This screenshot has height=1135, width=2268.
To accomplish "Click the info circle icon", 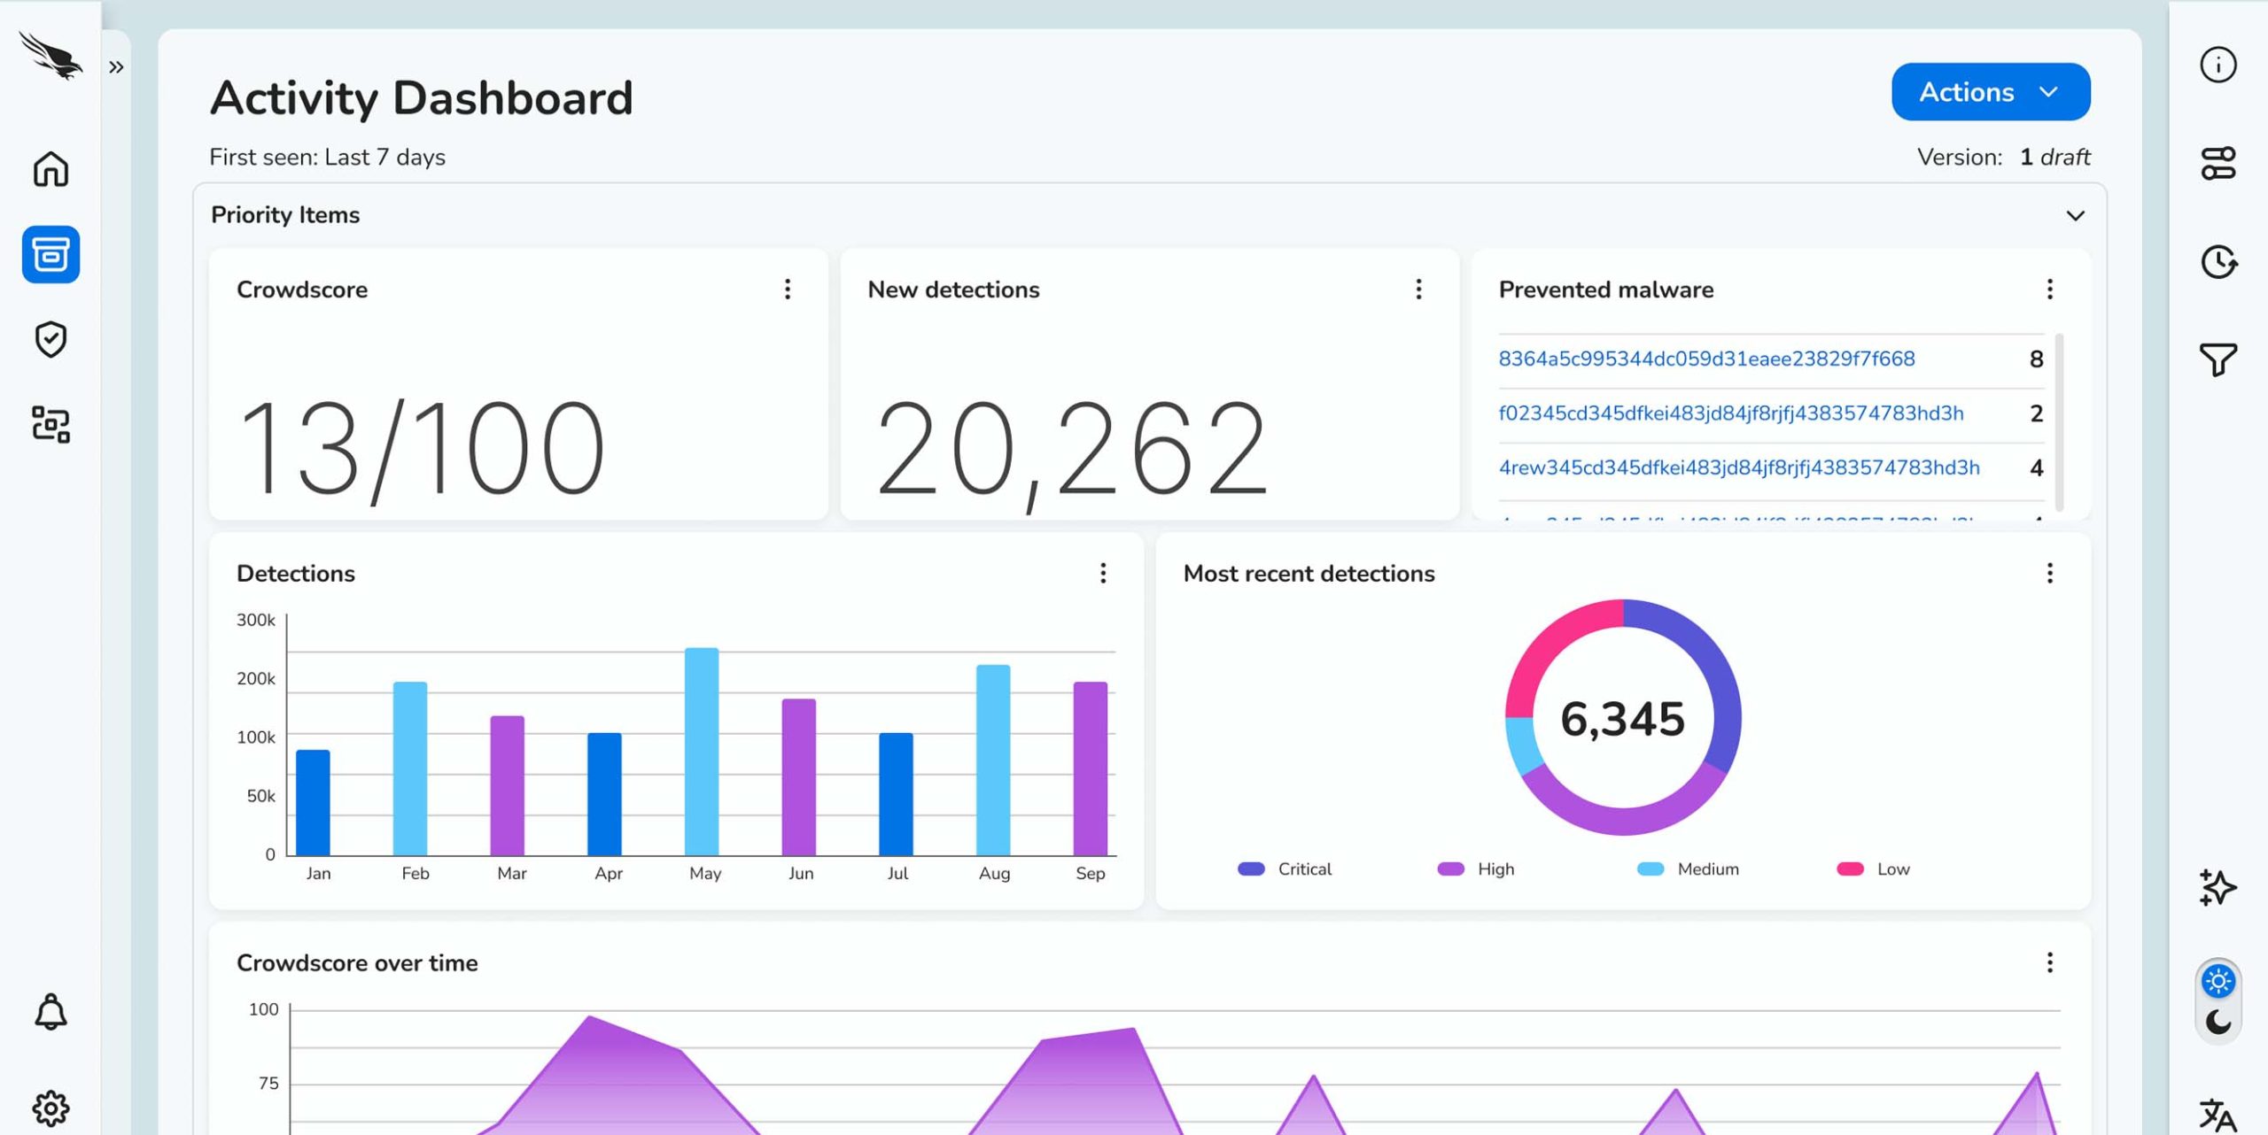I will (x=2218, y=65).
